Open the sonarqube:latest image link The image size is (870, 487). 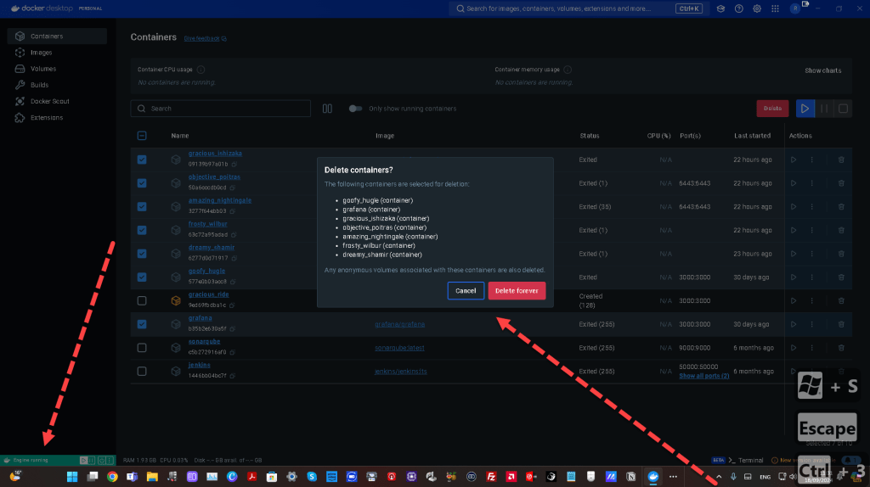tap(399, 348)
